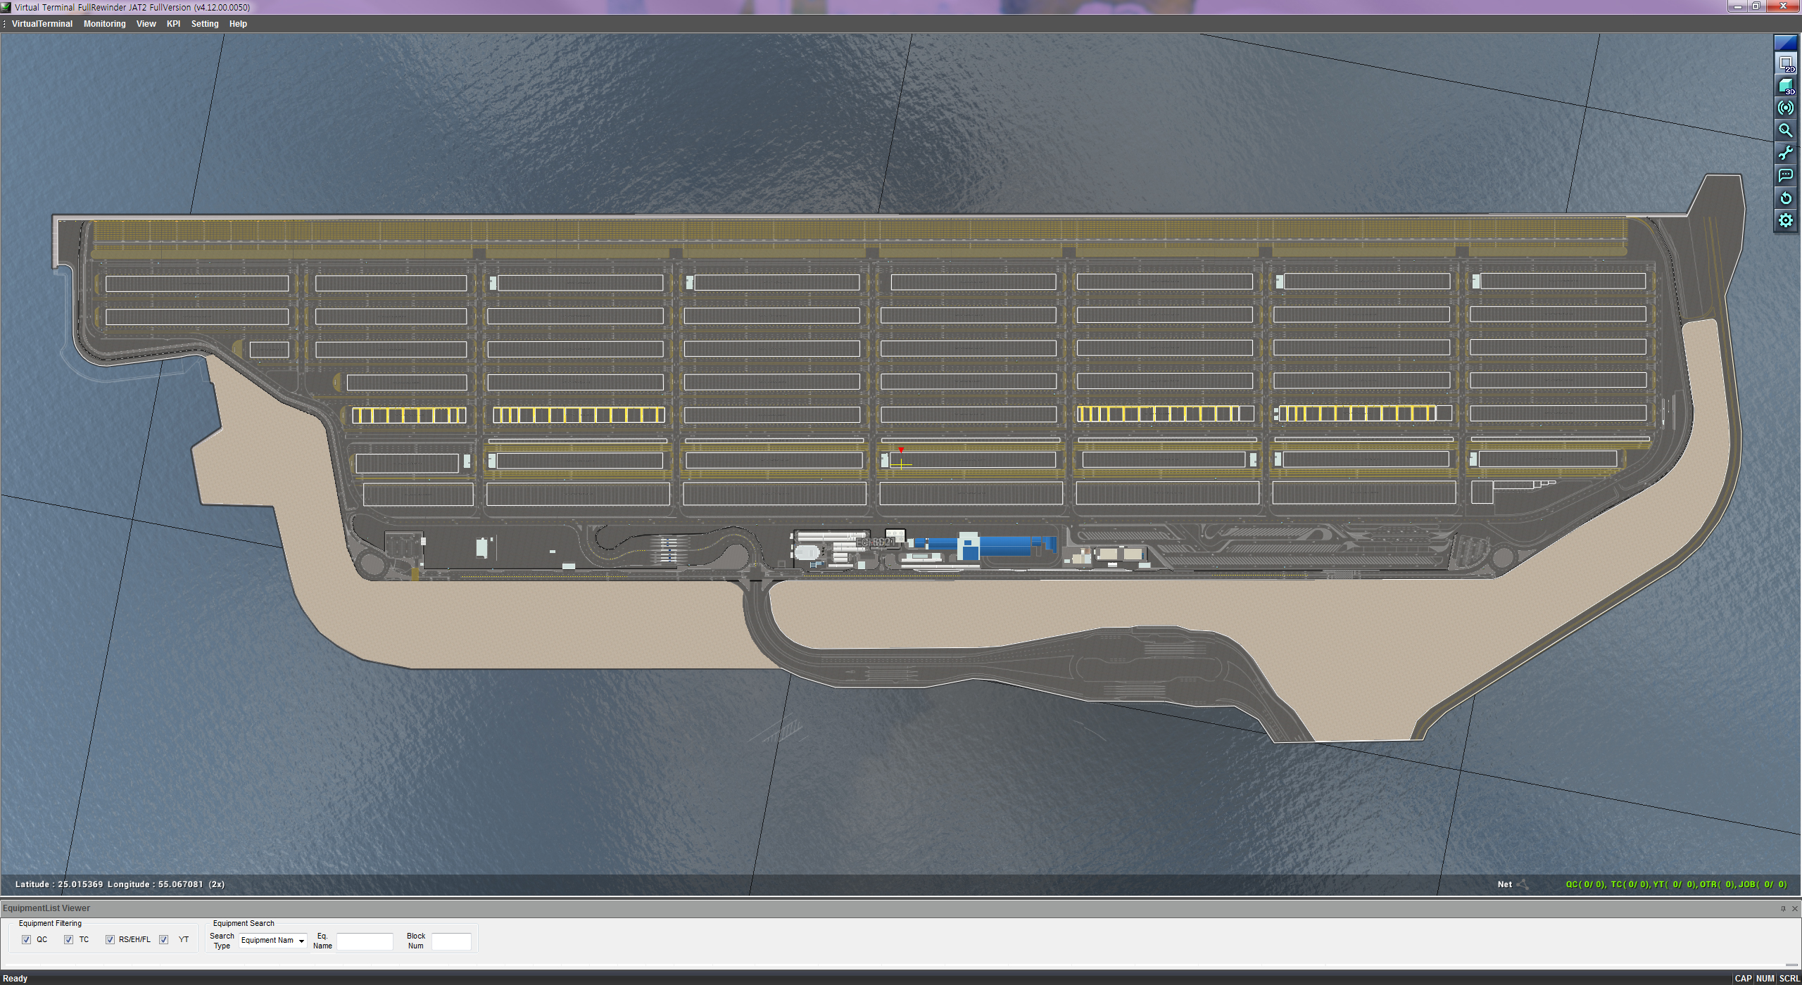The height and width of the screenshot is (985, 1802).
Task: Uncheck the QC equipment filter
Action: tap(27, 940)
